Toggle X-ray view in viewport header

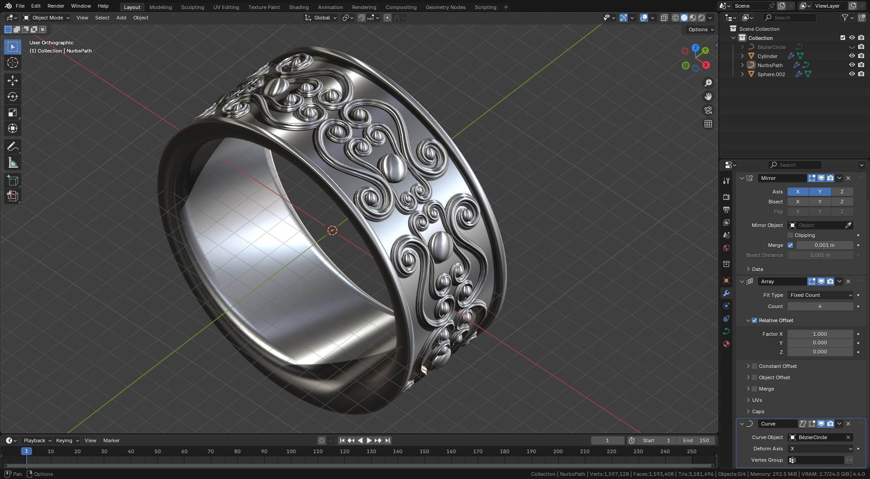coord(664,18)
